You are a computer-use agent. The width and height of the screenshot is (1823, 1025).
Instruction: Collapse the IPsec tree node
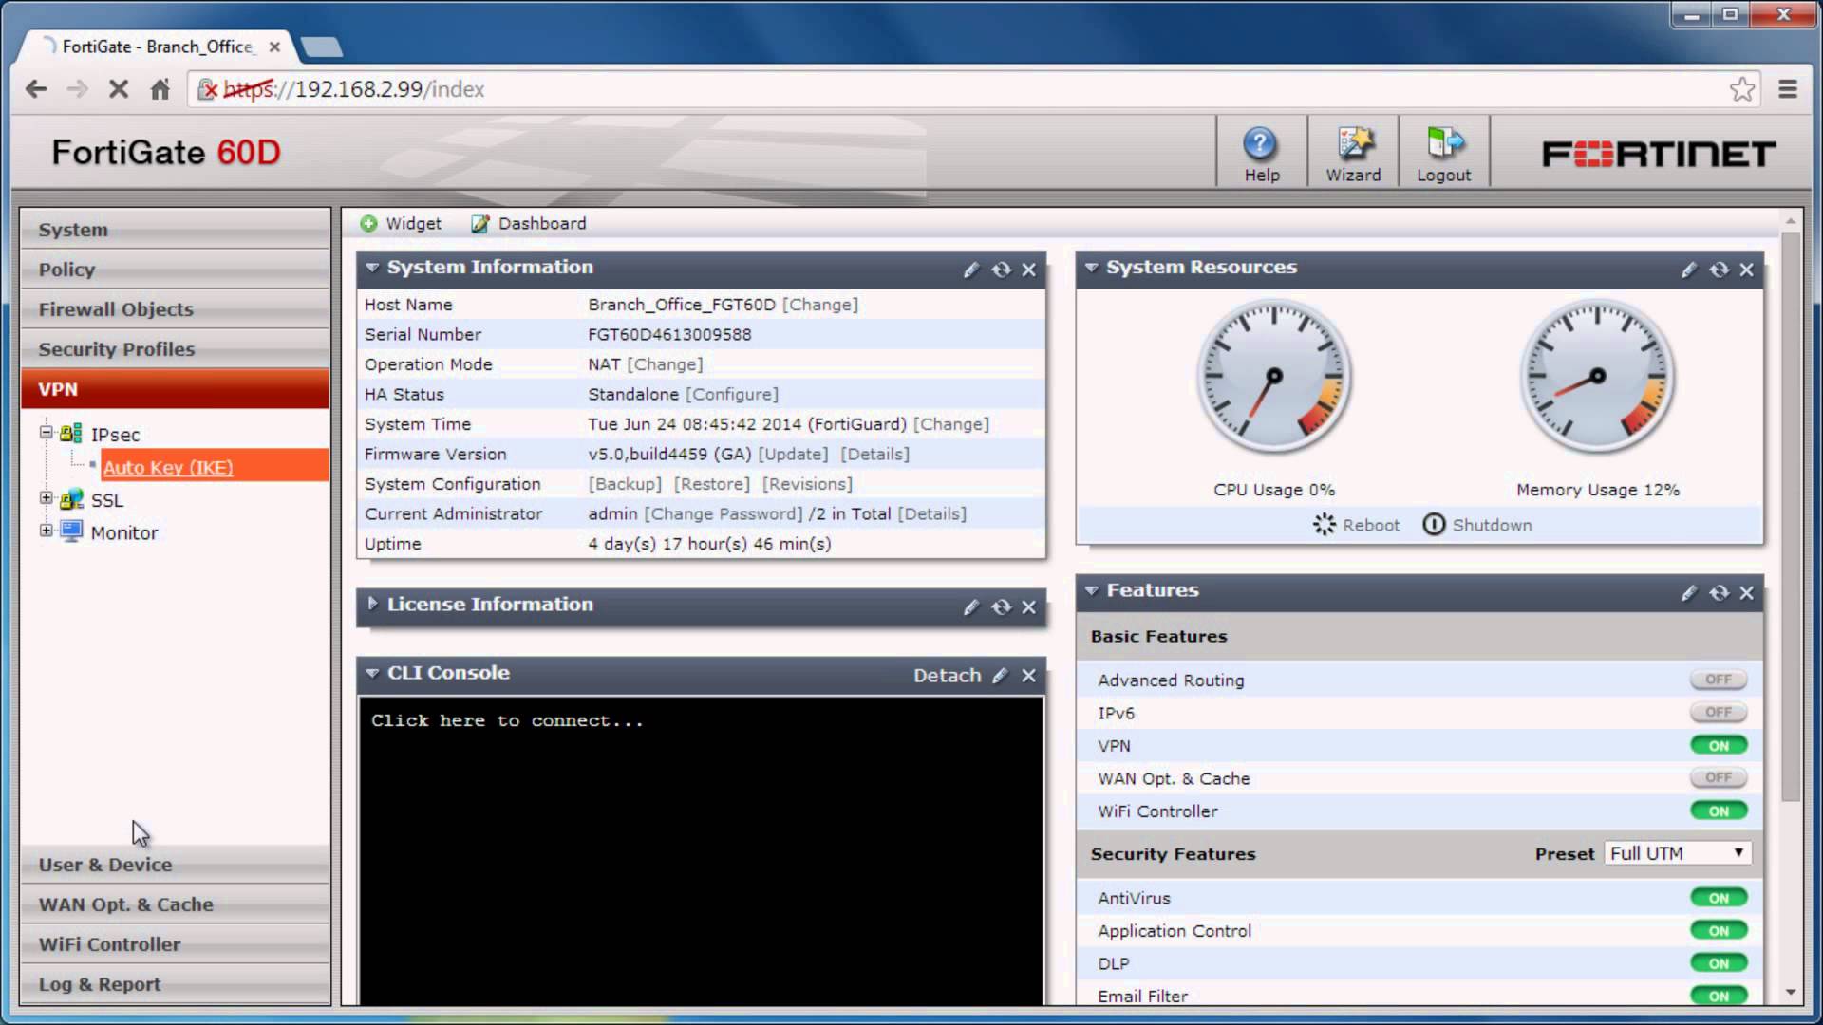click(46, 433)
